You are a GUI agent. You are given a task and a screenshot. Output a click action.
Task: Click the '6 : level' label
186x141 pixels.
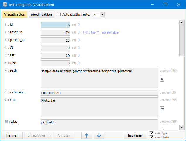coord(11,63)
